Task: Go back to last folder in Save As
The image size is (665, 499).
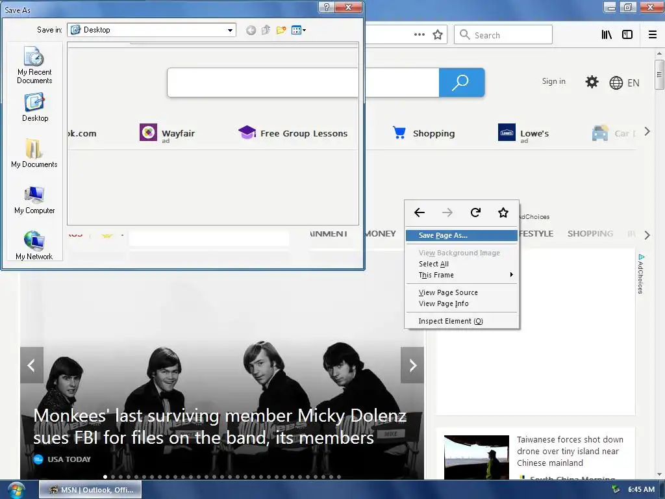Action: 251,30
